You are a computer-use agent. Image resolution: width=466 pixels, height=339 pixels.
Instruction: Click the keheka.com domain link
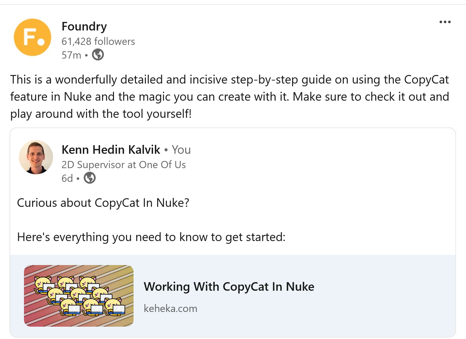171,309
